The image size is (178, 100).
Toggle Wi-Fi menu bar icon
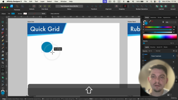tap(147, 1)
